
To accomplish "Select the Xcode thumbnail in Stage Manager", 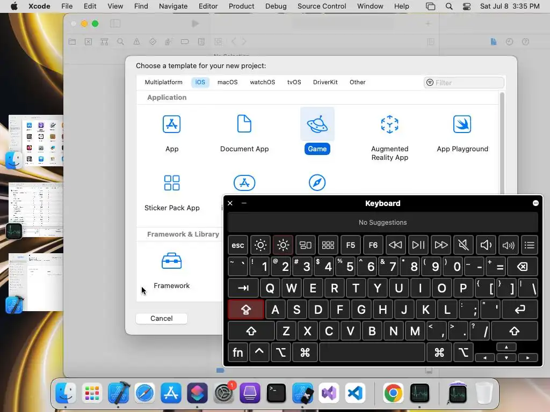I will click(35, 282).
